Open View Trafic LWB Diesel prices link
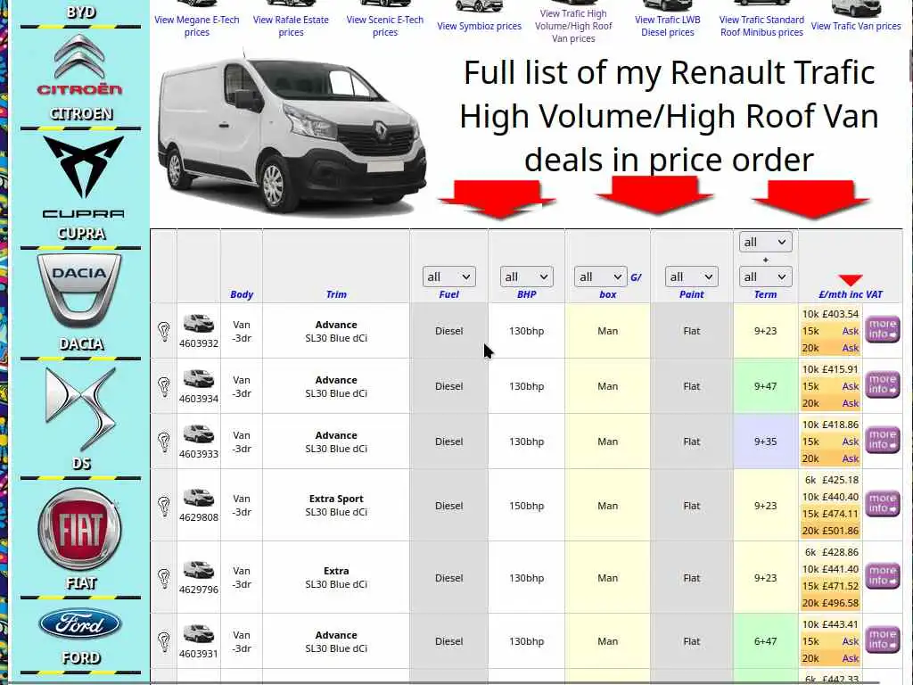913x685 pixels. 668,26
